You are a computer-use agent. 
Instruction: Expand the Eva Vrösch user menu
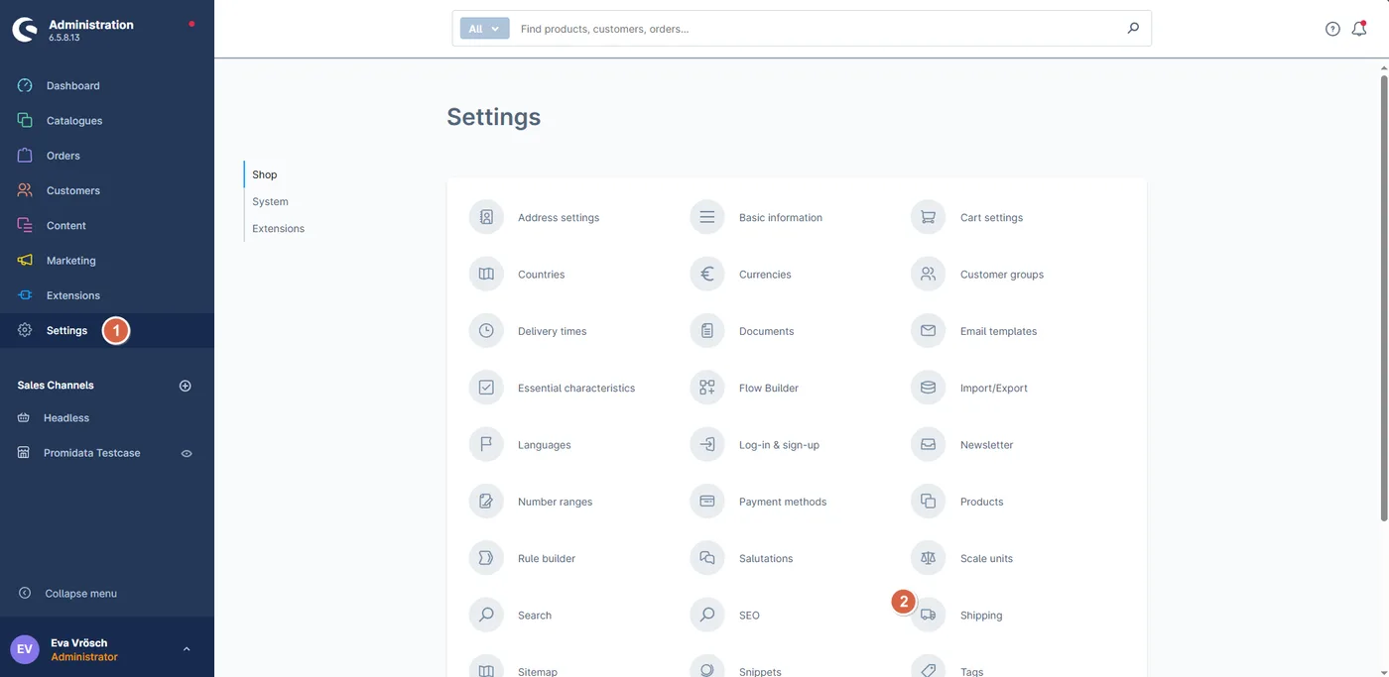(x=187, y=649)
